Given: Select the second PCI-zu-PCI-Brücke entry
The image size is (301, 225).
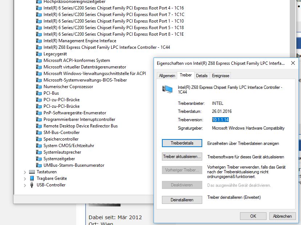Looking at the screenshot, I should tap(61, 106).
